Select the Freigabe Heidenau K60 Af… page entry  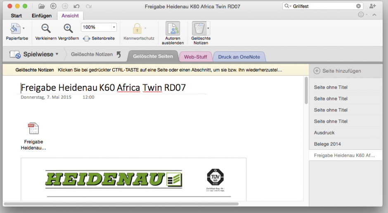click(345, 155)
